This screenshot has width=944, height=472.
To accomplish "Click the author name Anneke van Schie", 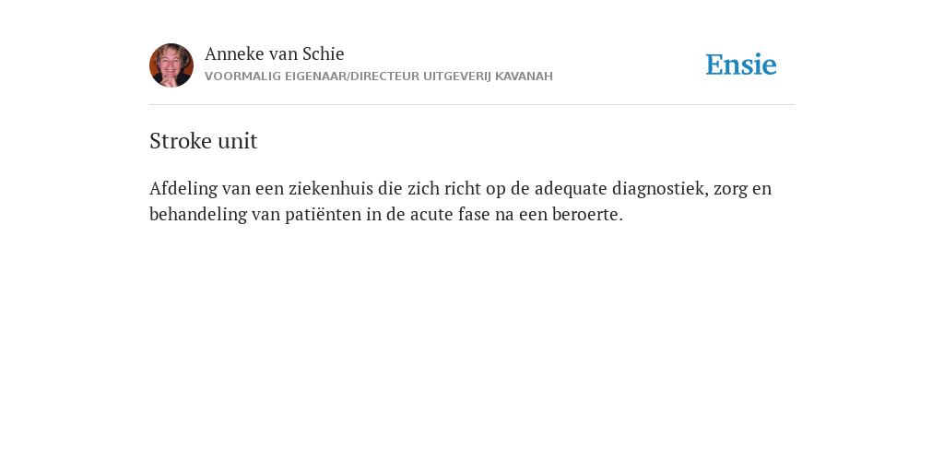I will pyautogui.click(x=274, y=53).
